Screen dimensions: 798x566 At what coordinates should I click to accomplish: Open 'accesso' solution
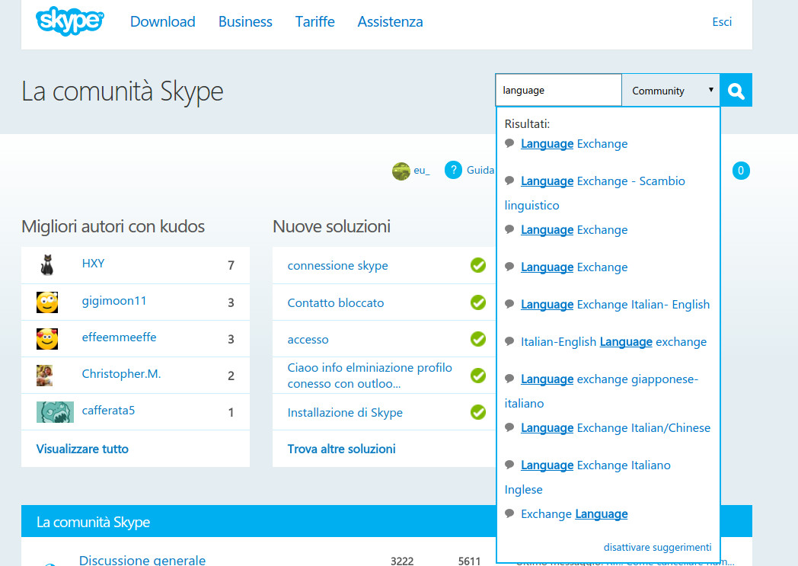[x=308, y=340]
